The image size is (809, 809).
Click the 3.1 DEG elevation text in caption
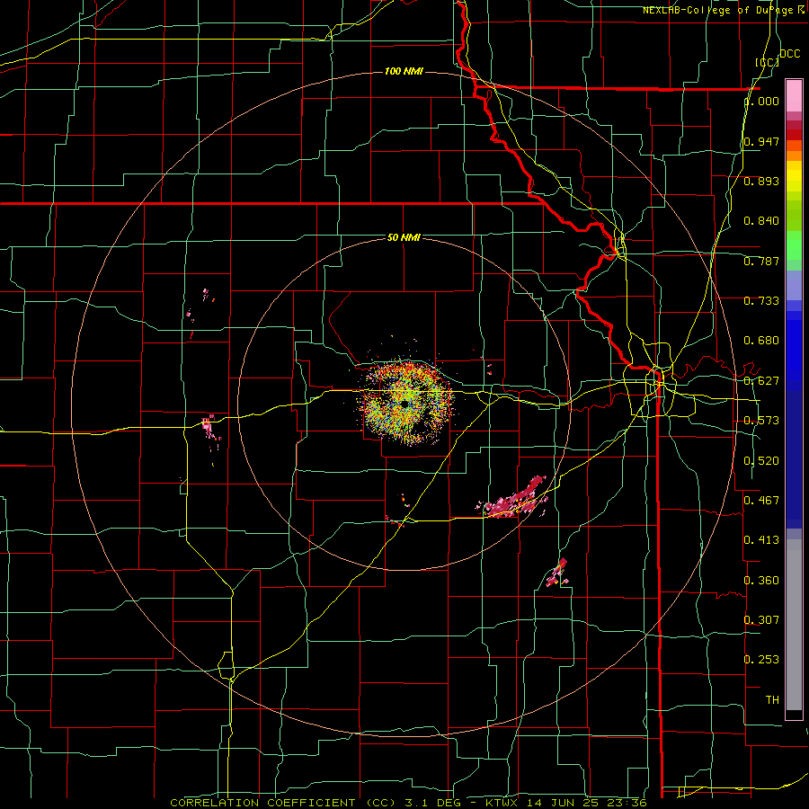click(431, 803)
